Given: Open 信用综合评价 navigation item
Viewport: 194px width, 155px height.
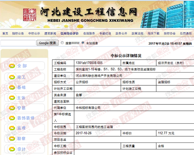Looking at the screenshot, I should (x=70, y=34).
